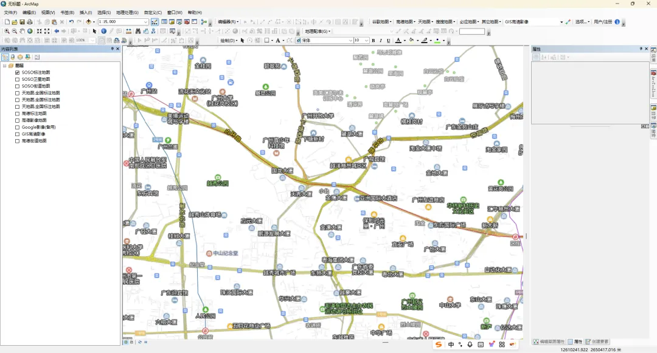Open the map scale 1:15,000 dropdown
The width and height of the screenshot is (657, 353).
pyautogui.click(x=145, y=22)
